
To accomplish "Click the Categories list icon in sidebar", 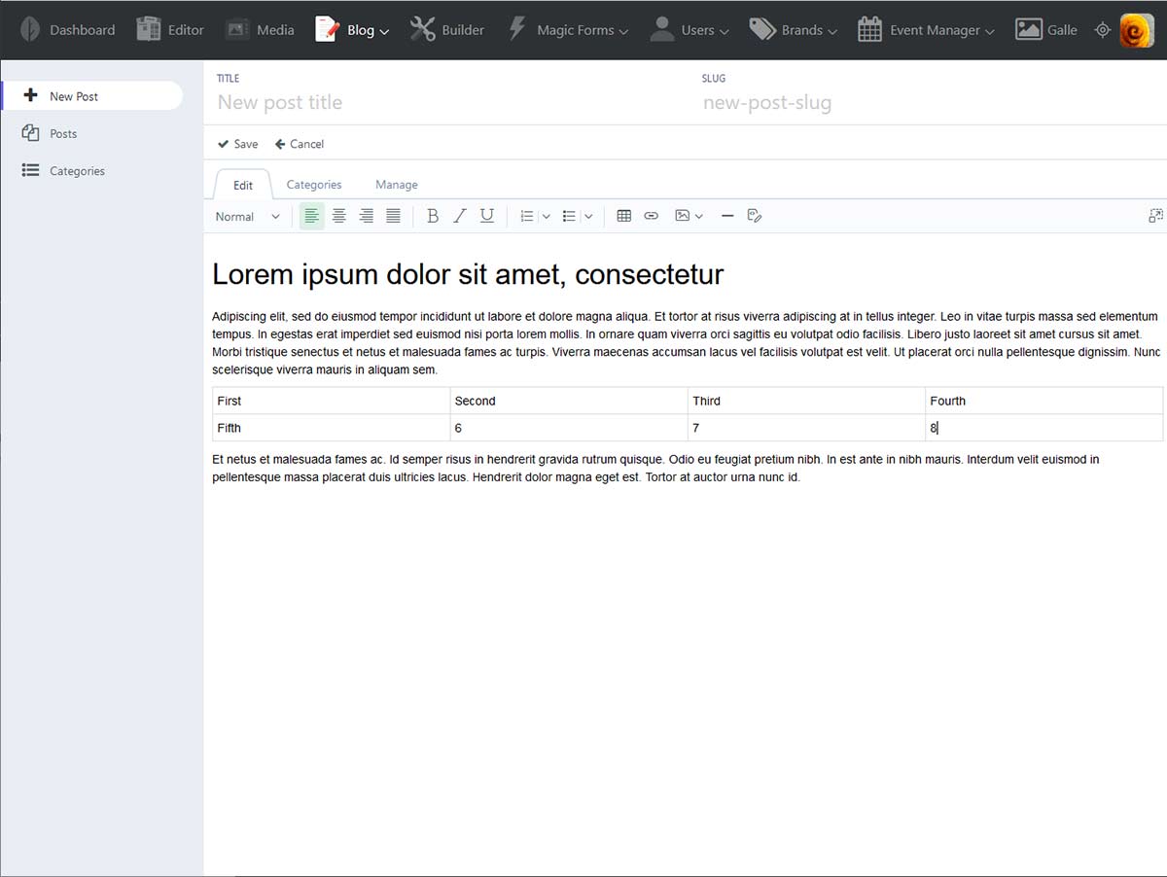I will point(30,170).
